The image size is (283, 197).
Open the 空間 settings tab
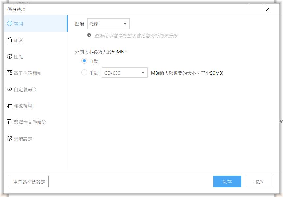click(x=36, y=23)
